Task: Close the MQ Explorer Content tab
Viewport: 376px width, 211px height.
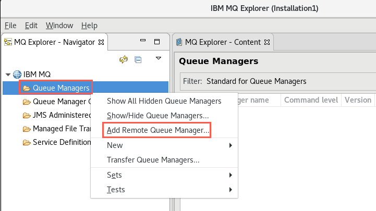Action: point(267,42)
